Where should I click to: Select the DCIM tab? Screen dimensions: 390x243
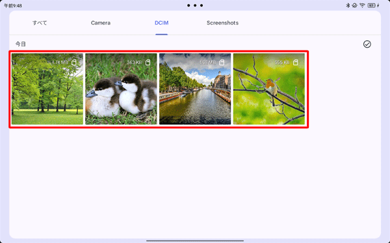click(x=161, y=23)
